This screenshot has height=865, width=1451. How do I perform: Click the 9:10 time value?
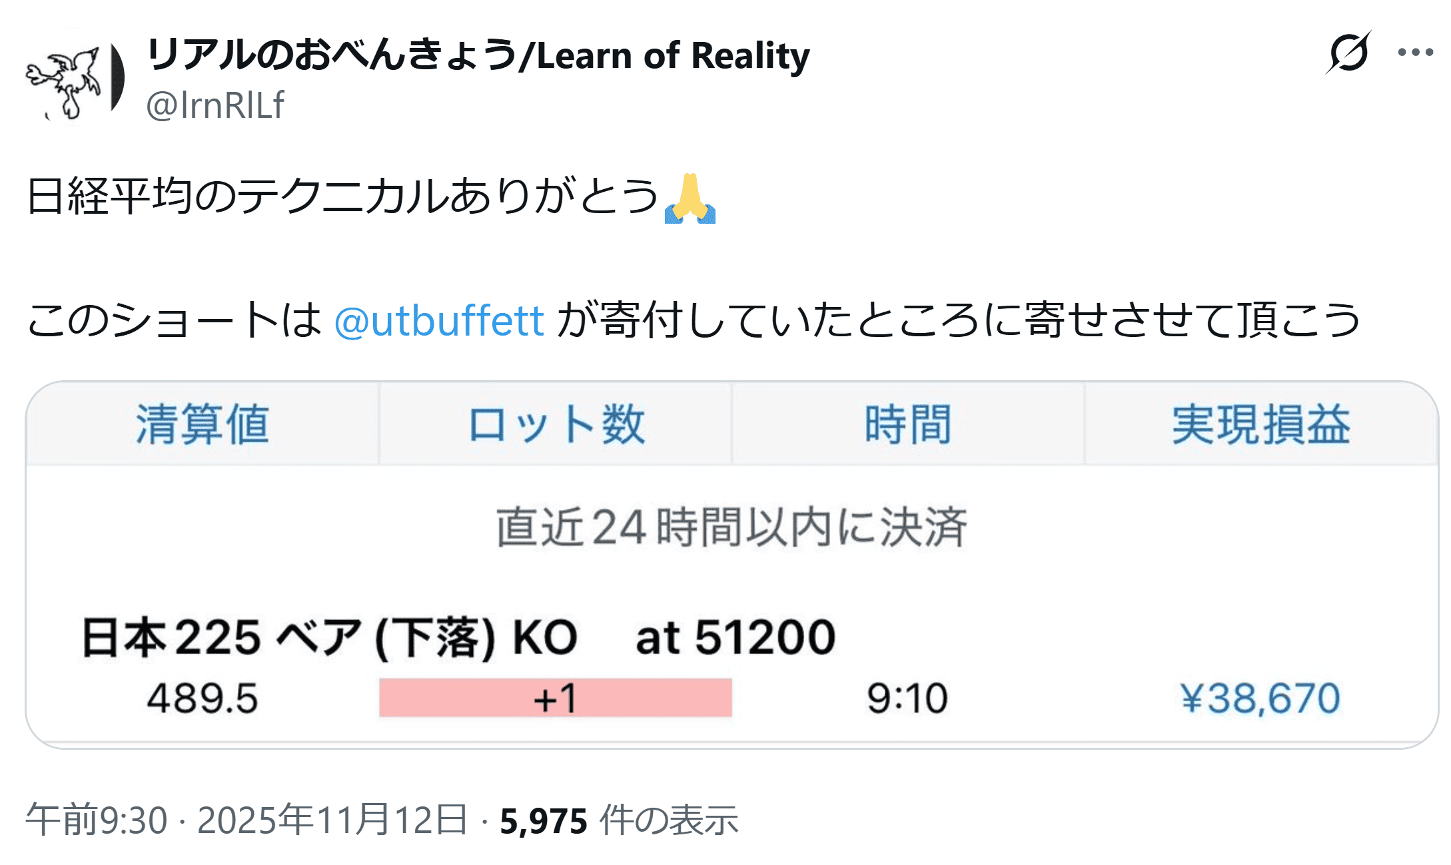(x=907, y=699)
